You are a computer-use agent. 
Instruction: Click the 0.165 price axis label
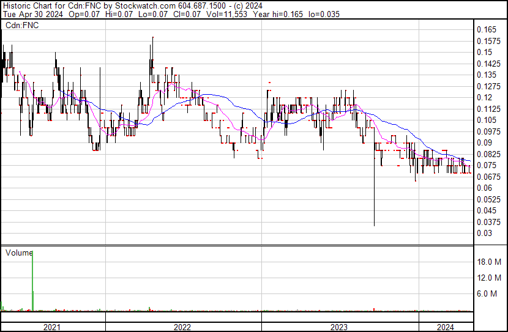(487, 30)
